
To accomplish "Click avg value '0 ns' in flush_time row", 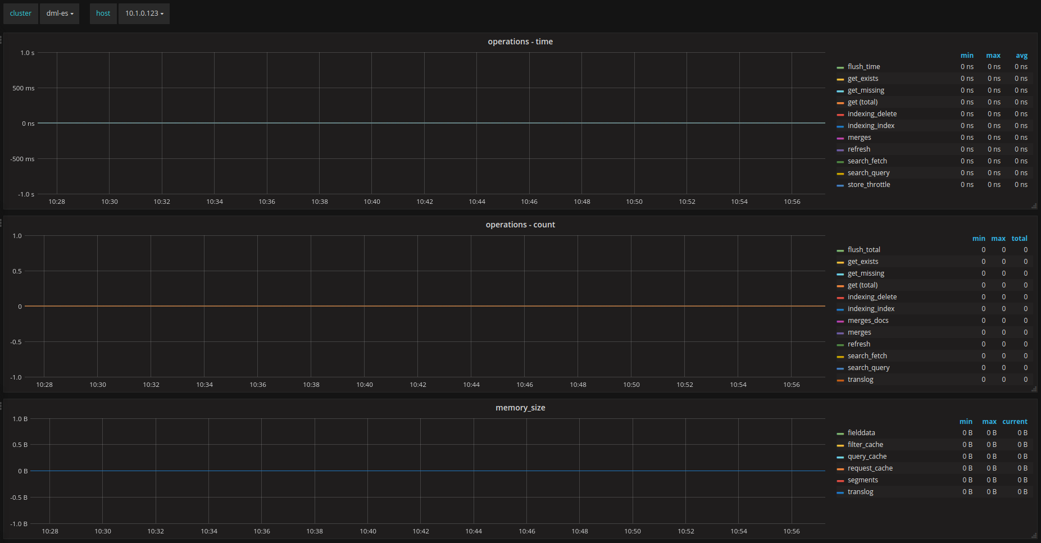I will (1021, 67).
